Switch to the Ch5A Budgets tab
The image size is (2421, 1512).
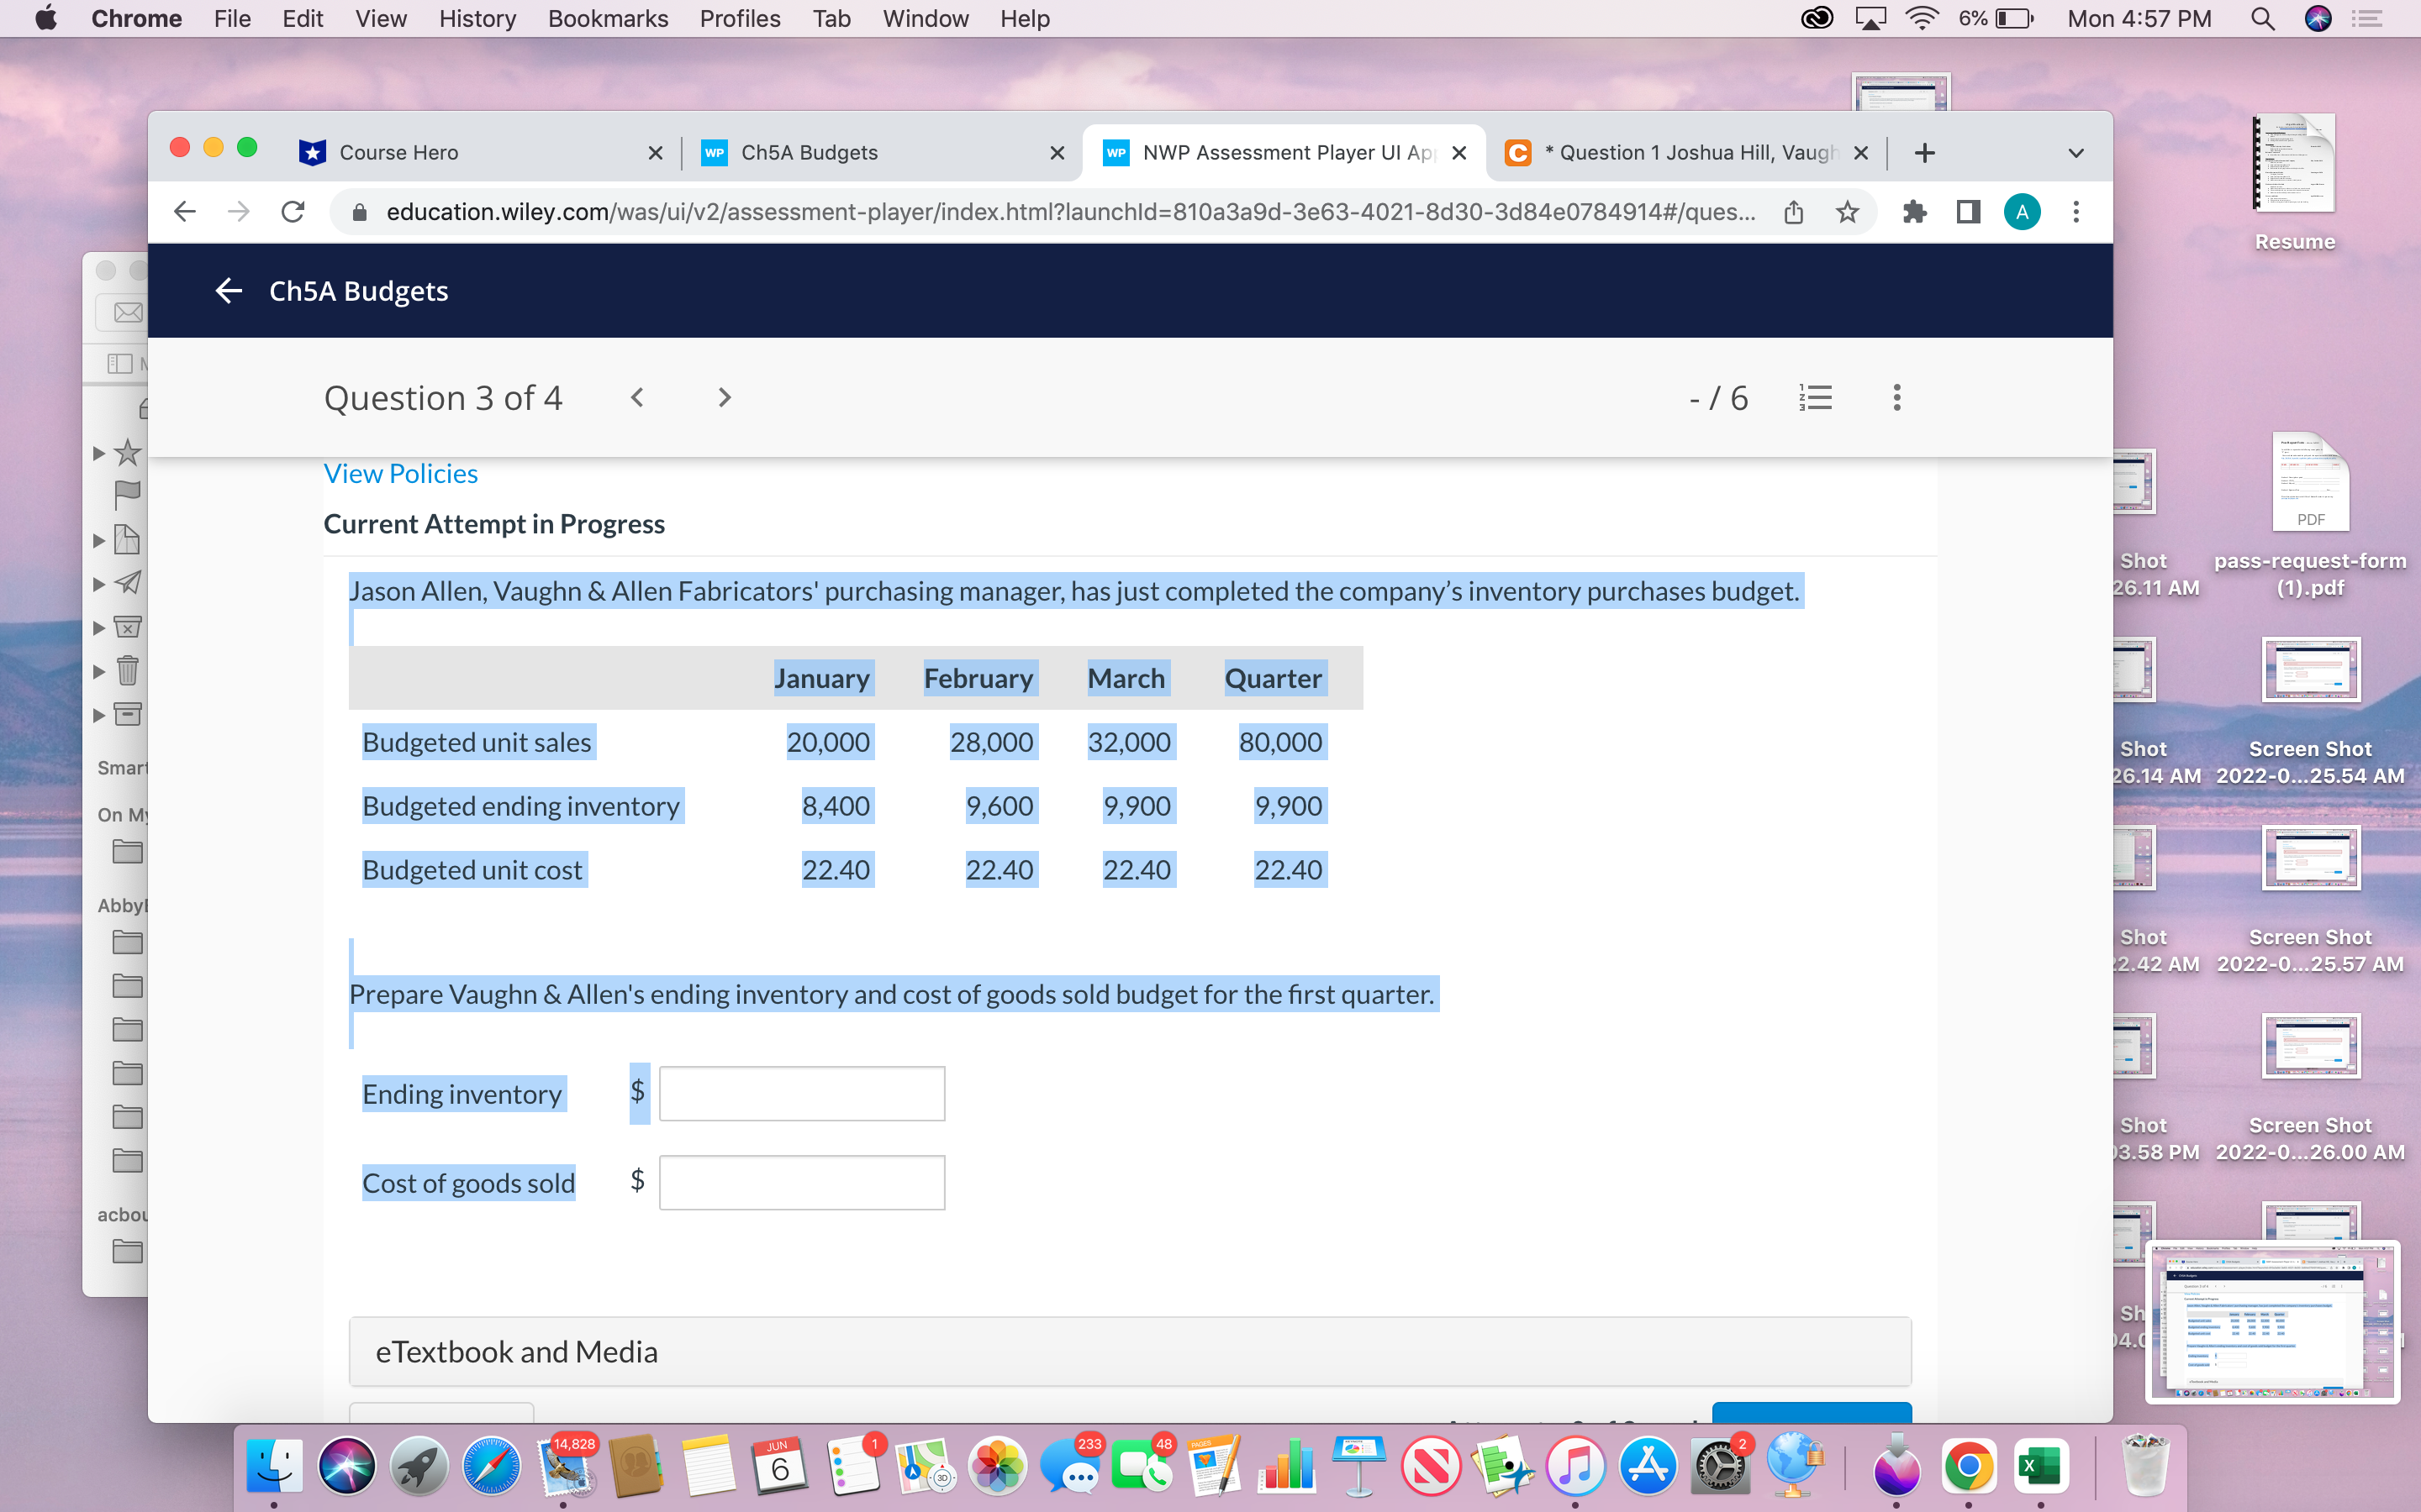[809, 152]
